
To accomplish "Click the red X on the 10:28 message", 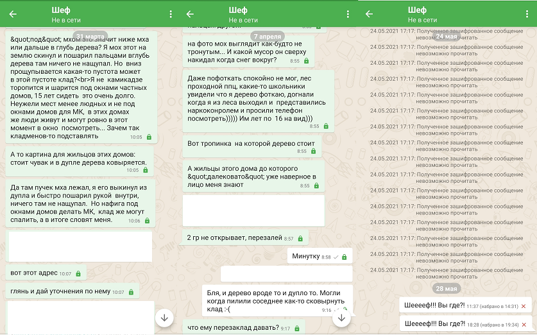I will tap(524, 325).
